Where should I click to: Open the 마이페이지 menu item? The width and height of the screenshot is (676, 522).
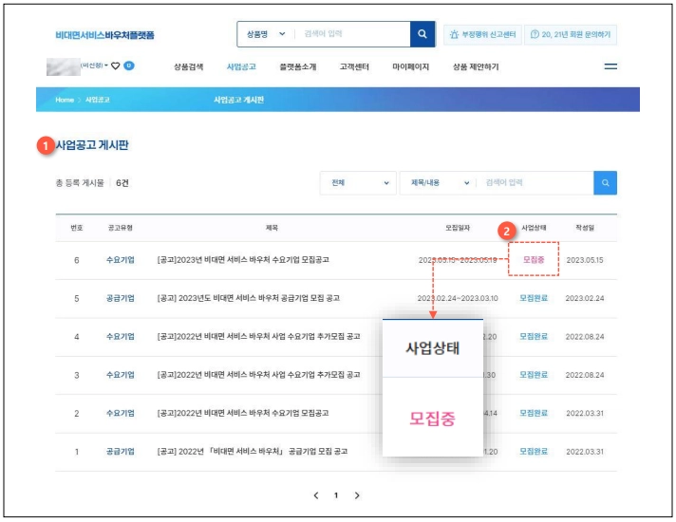point(410,66)
